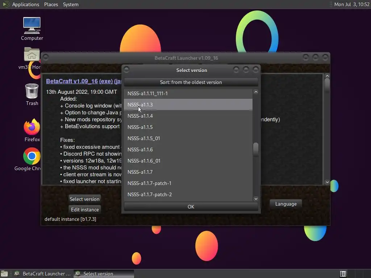Toggle the Sort: from the oldest version button

[191, 82]
